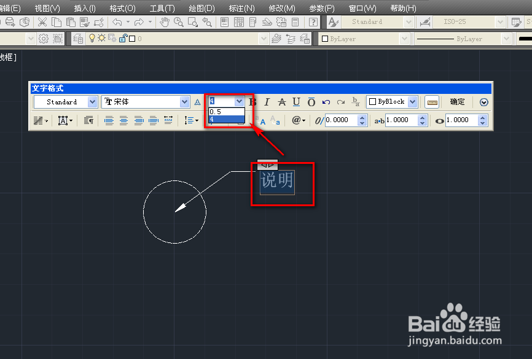
Task: Open the Layer Properties Manager icon
Action: click(77, 39)
